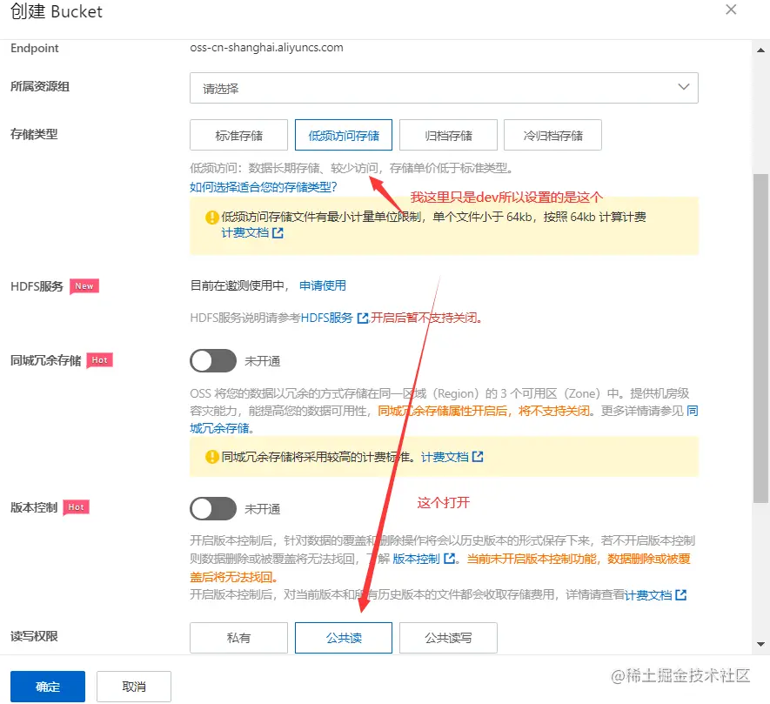Click the external link icon beside the HDFS服务 documentation link
Viewport: 770px width, 704px height.
point(363,317)
